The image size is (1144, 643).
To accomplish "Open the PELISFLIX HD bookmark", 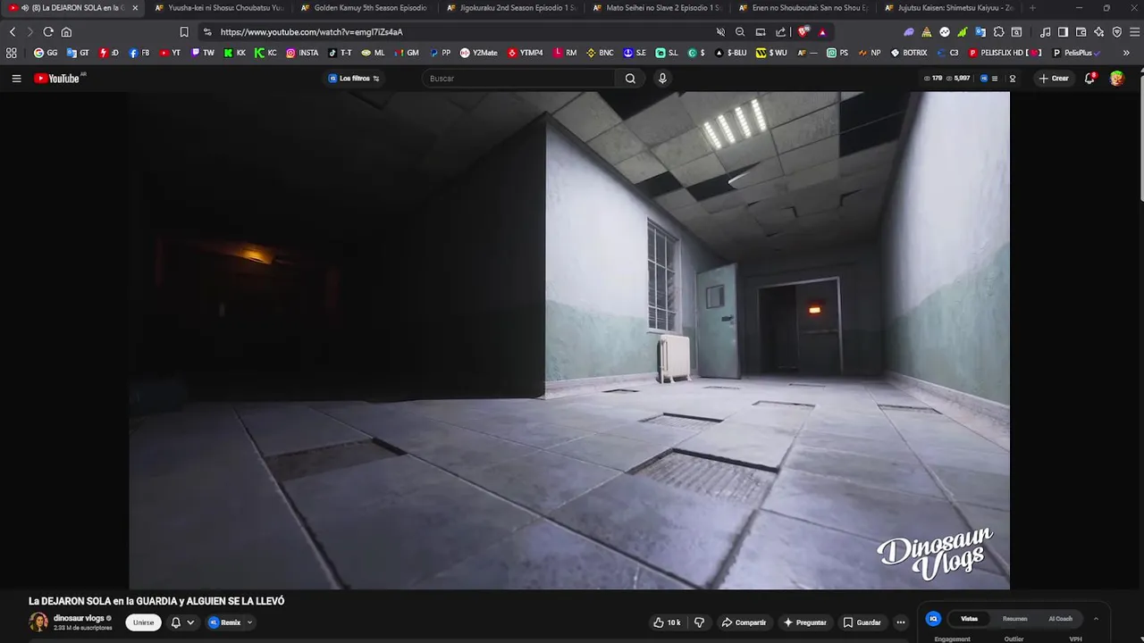I will pyautogui.click(x=1005, y=53).
